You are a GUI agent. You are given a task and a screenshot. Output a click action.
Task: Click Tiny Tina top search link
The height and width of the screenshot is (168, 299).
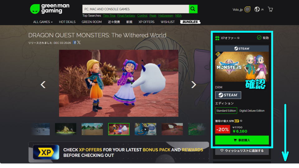109,16
